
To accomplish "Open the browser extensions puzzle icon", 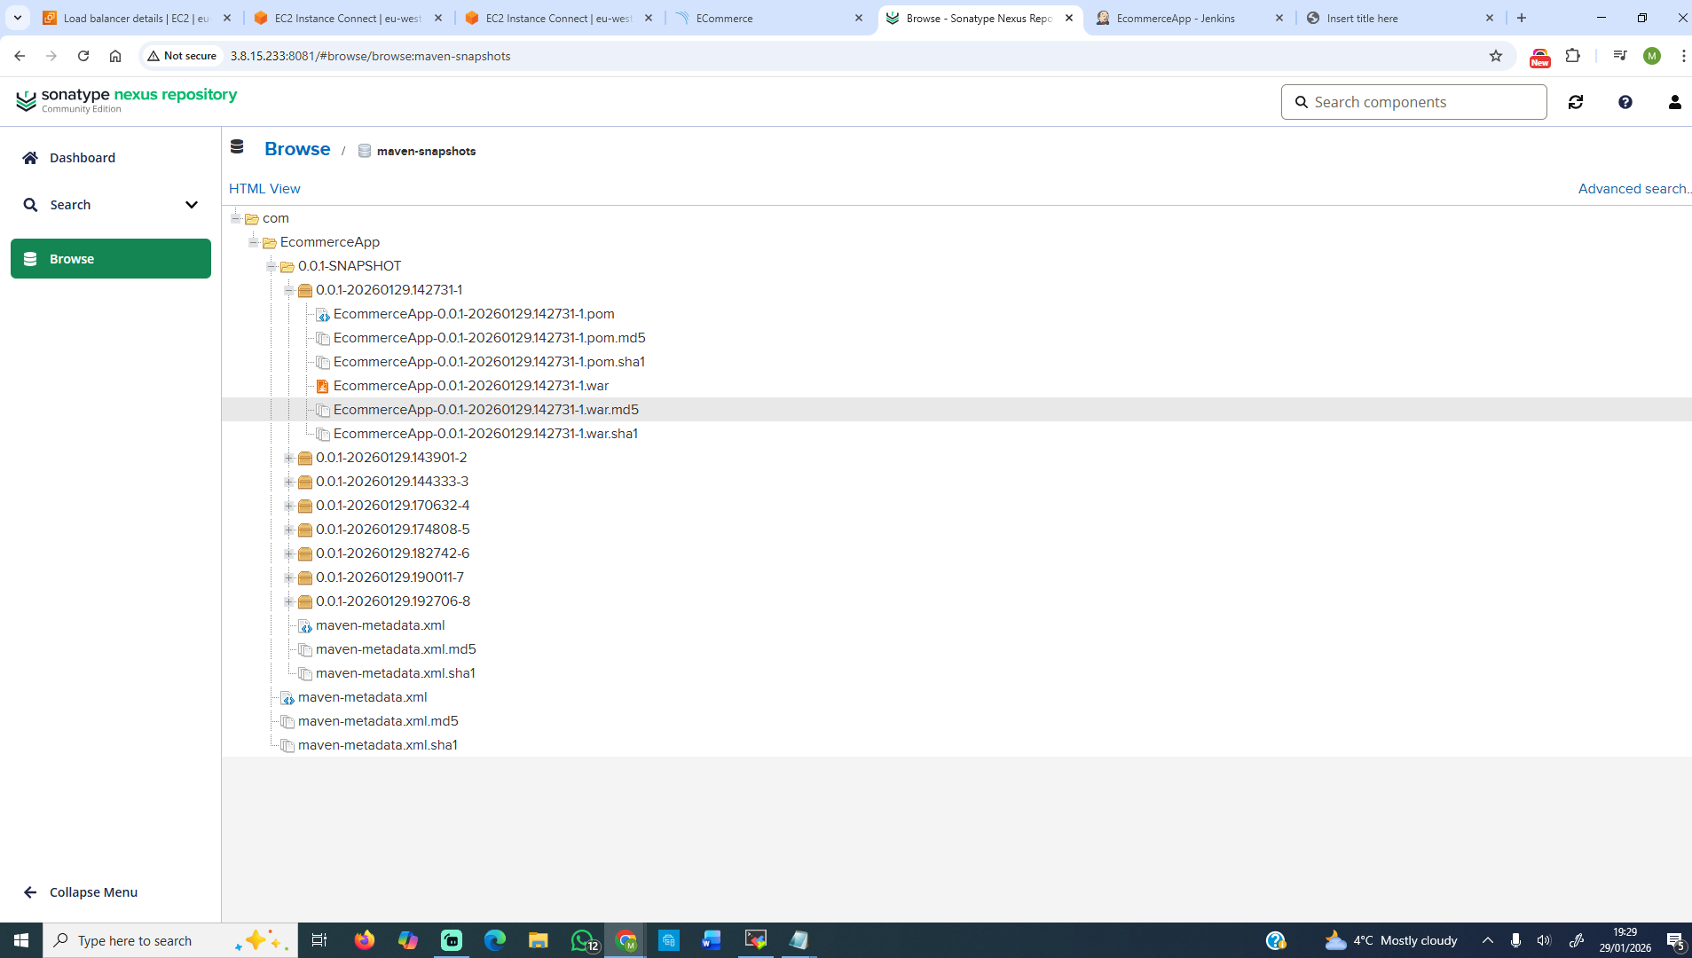I will click(x=1573, y=56).
